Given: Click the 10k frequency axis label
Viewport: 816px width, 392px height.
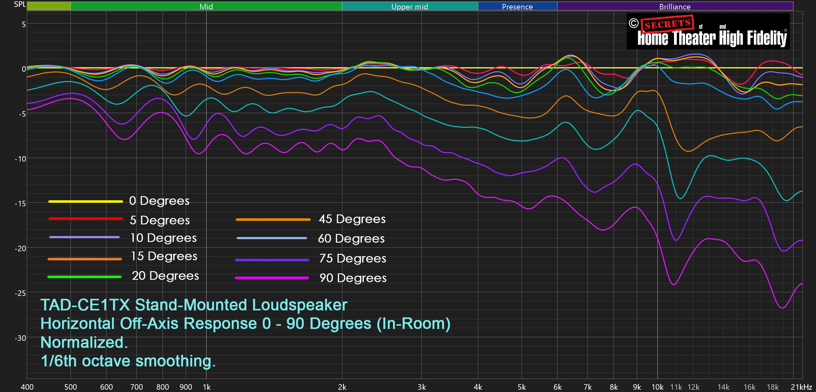Looking at the screenshot, I should 657,387.
